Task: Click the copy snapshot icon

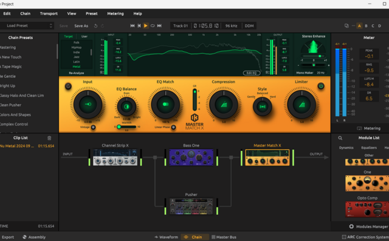Action: pyautogui.click(x=346, y=26)
